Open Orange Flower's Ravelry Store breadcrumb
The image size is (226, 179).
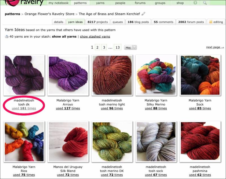(x=49, y=14)
